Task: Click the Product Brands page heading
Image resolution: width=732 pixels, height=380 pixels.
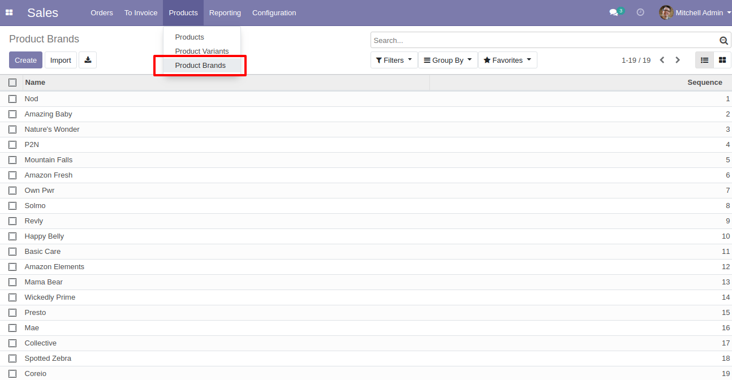Action: pos(44,39)
